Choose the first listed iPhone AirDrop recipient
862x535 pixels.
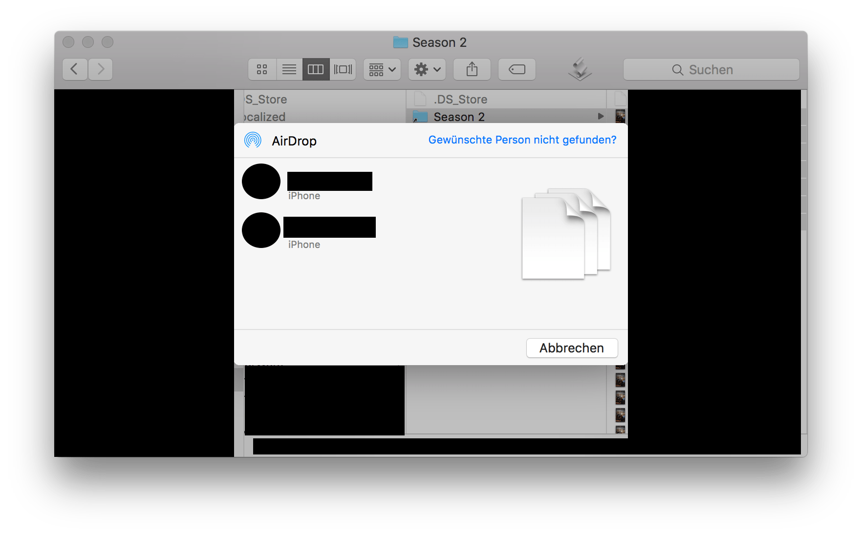[308, 182]
